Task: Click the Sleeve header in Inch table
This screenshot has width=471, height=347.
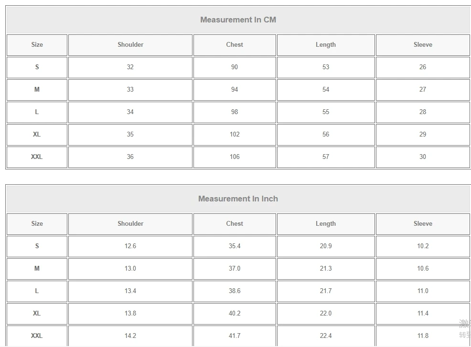Action: tap(423, 223)
